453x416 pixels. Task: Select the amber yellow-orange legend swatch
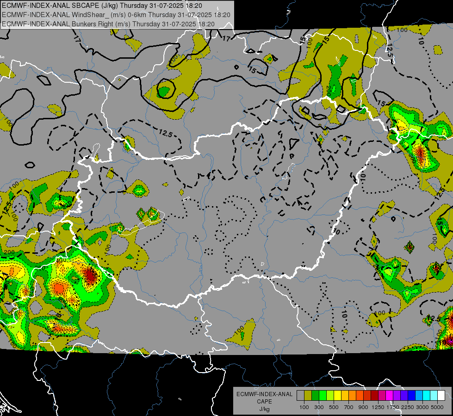(345, 396)
